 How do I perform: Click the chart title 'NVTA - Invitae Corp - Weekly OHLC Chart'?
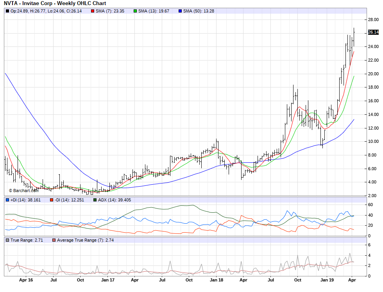[55, 4]
